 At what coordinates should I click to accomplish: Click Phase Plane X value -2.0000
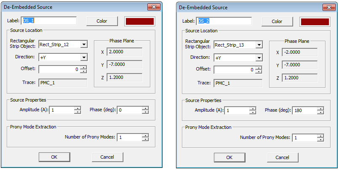click(x=300, y=52)
